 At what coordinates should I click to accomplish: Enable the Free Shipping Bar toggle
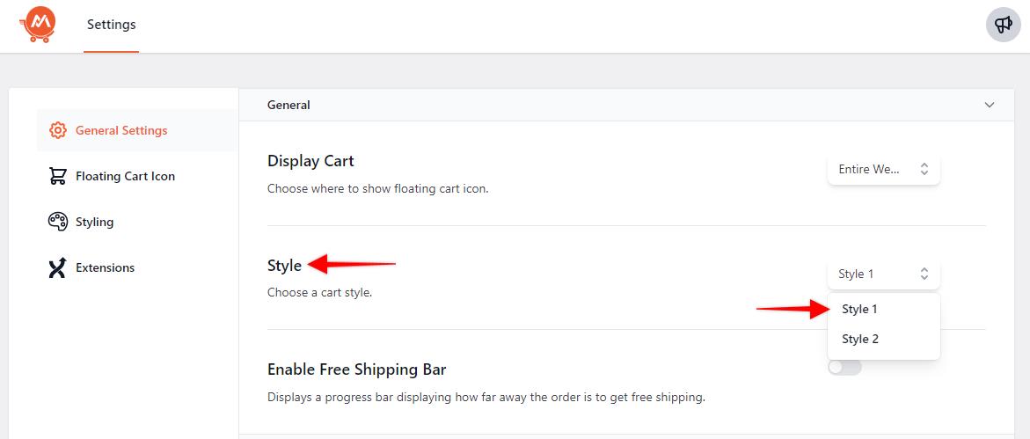[x=844, y=367]
